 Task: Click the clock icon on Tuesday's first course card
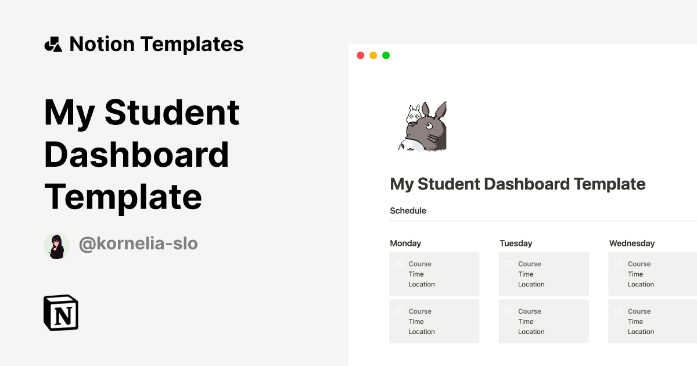pyautogui.click(x=509, y=264)
